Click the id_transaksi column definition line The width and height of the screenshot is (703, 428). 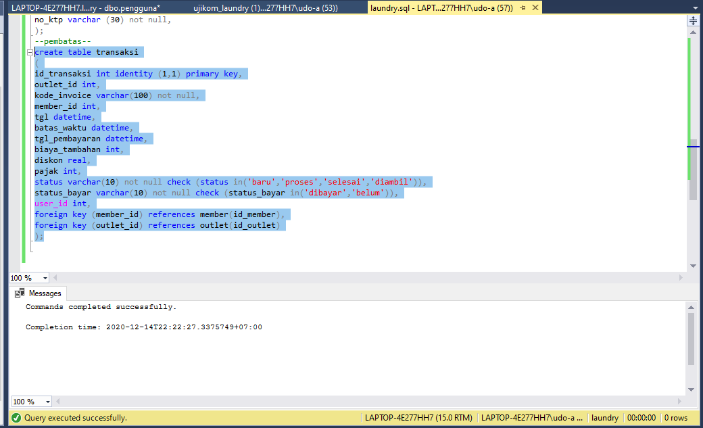click(x=138, y=74)
